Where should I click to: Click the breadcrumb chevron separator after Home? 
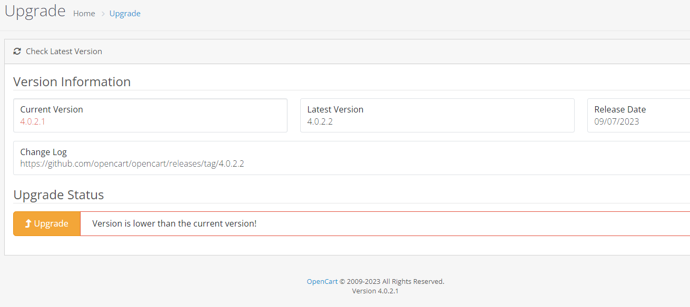(x=103, y=14)
